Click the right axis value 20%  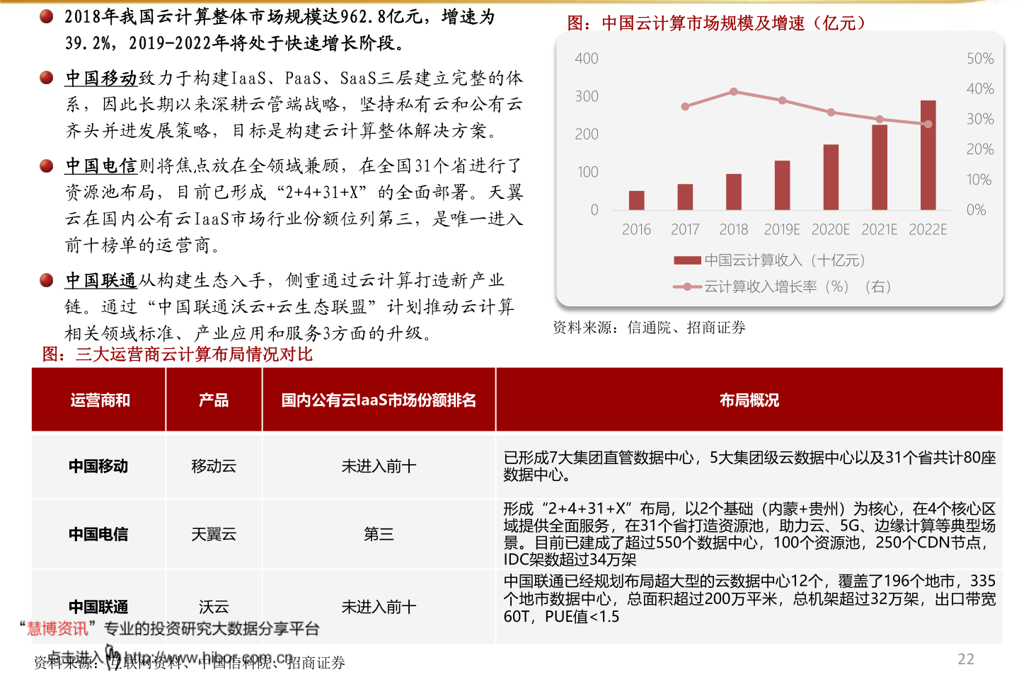click(980, 149)
